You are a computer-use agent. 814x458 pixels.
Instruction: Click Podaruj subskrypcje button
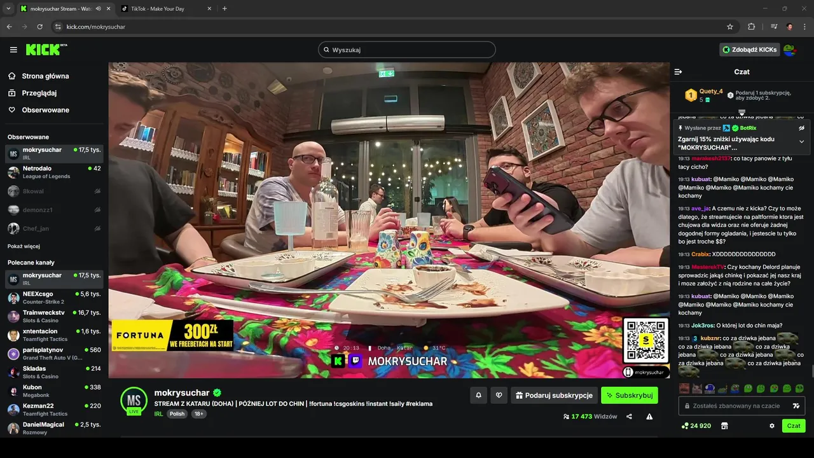pos(554,395)
